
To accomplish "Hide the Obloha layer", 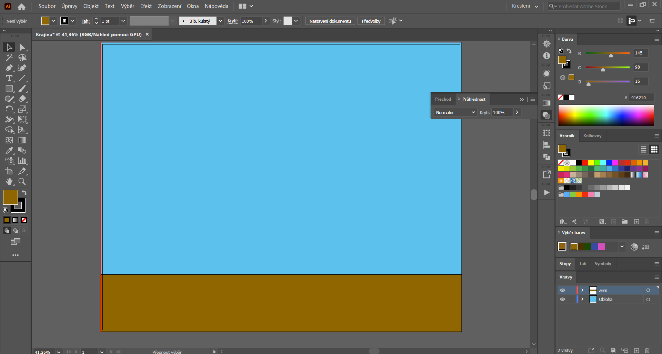I will 563,299.
